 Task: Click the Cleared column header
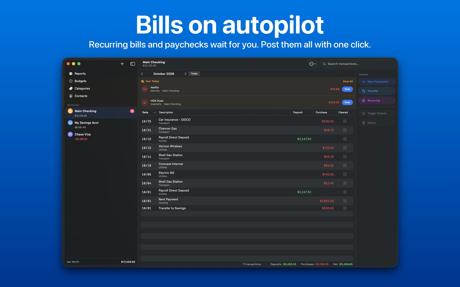pyautogui.click(x=343, y=113)
